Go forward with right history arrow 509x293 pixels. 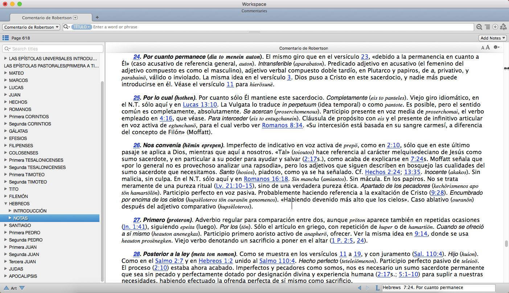point(368,288)
